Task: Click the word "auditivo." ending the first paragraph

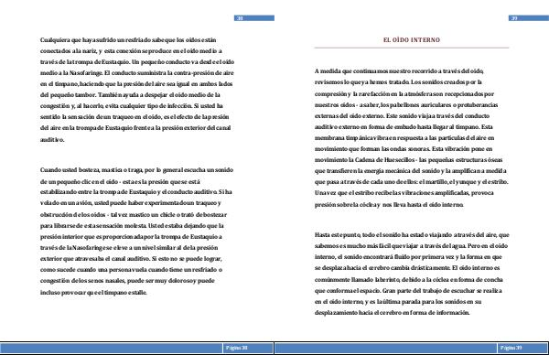Action: [x=52, y=140]
